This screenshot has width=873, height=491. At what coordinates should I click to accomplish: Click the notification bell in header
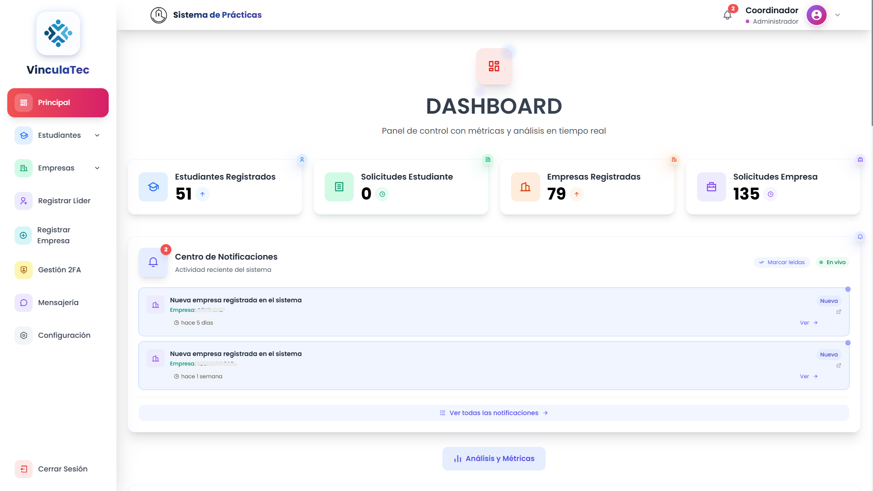click(x=727, y=15)
